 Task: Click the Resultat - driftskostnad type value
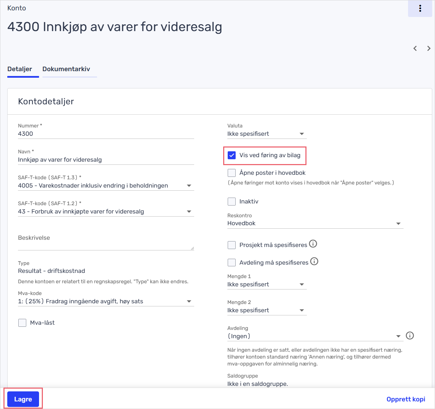[51, 271]
